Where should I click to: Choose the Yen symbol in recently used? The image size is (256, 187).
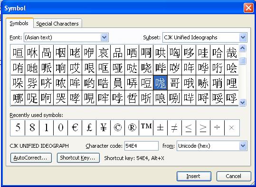(104, 128)
